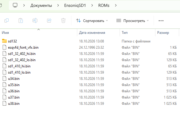Open the Просмотреть view dropdown
The image size is (180, 122).
pos(132,21)
